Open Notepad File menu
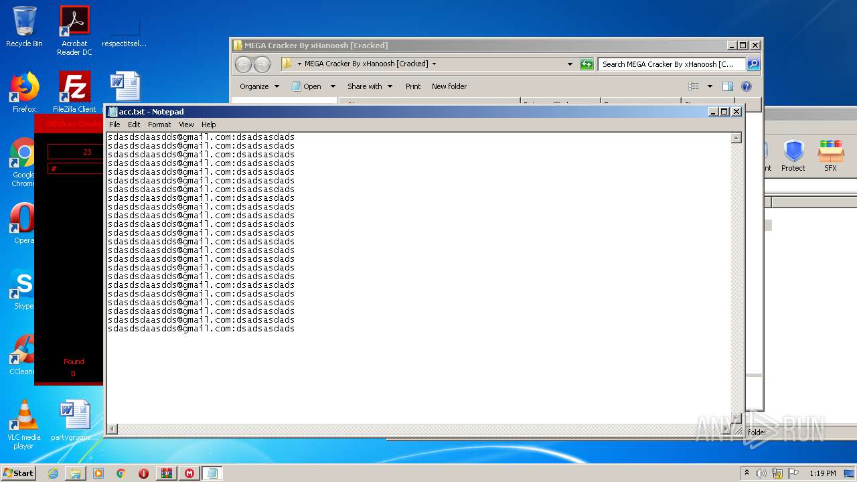Screen dimensions: 857x482 (114, 125)
